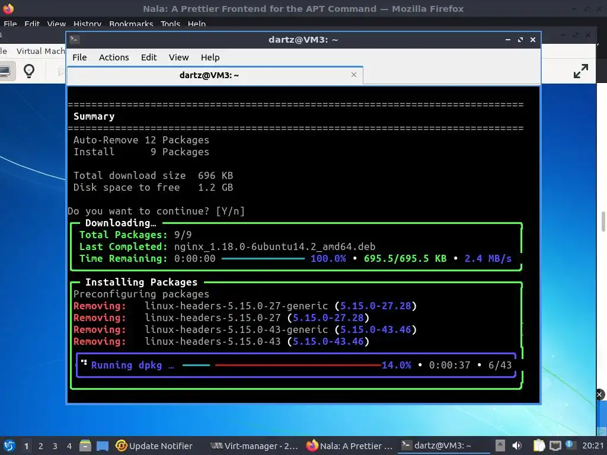
Task: Open the Virtual Machine menu in virt-manager
Action: (x=41, y=51)
